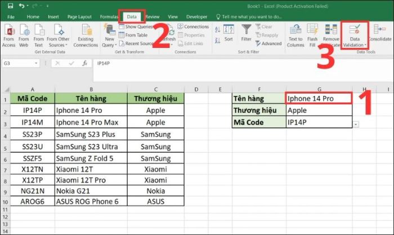This screenshot has height=235, width=394.
Task: Open the Name Box dropdown arrow
Action: click(36, 63)
